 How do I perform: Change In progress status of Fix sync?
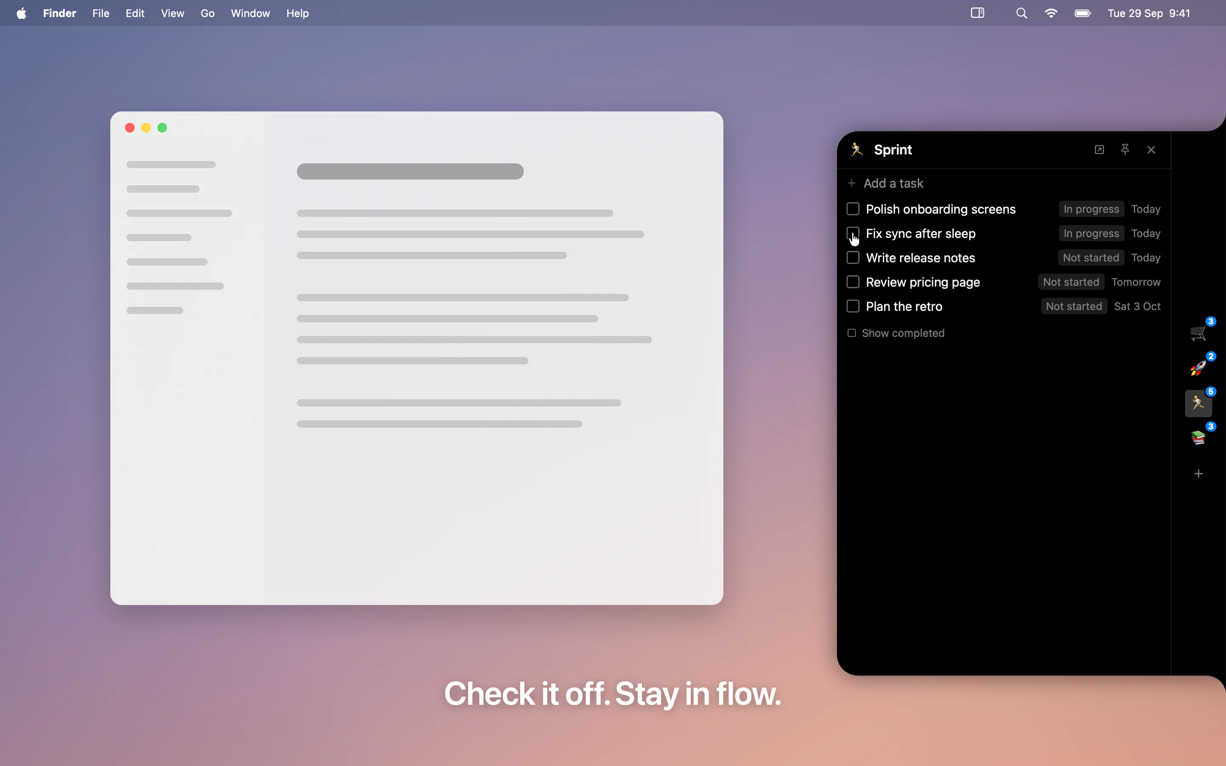click(1091, 233)
